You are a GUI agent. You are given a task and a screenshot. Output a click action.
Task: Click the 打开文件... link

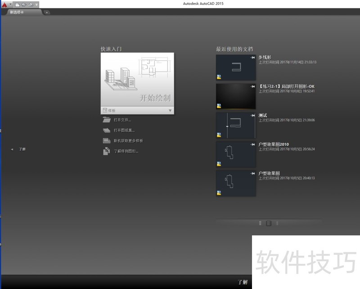[x=122, y=120]
